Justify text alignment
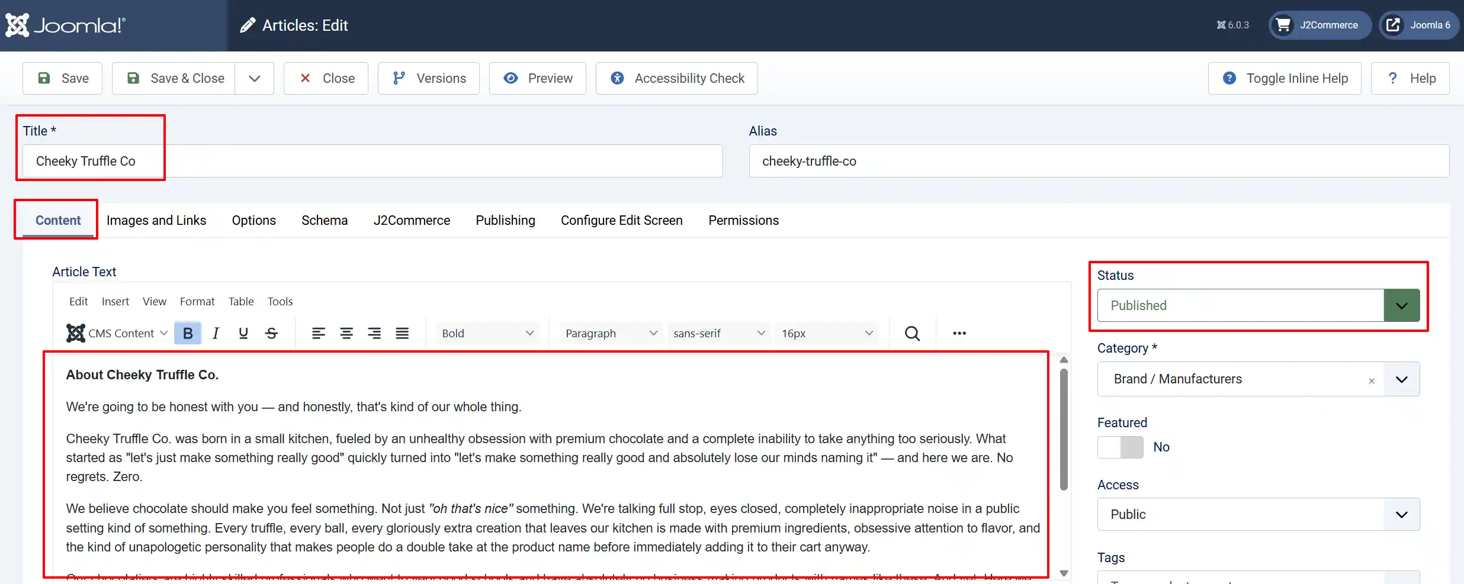 (402, 333)
